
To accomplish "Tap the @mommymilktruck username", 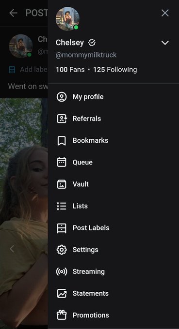I will click(86, 55).
